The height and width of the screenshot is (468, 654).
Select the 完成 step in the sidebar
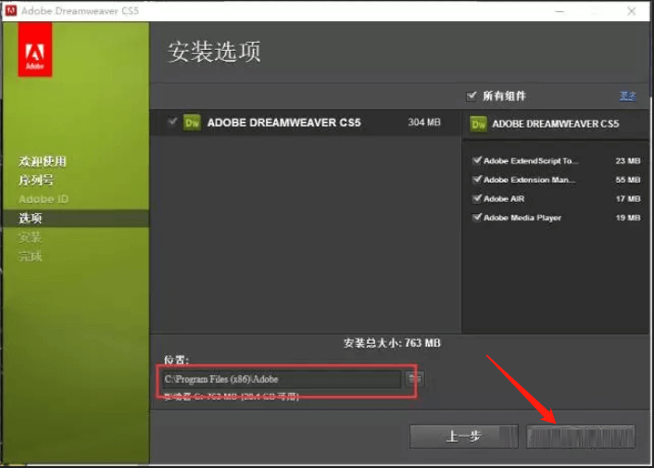[x=30, y=256]
